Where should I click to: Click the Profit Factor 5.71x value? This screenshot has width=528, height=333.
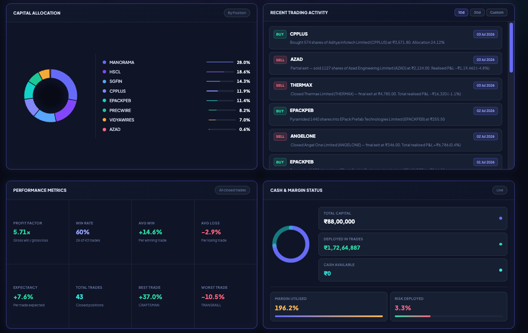(x=22, y=232)
